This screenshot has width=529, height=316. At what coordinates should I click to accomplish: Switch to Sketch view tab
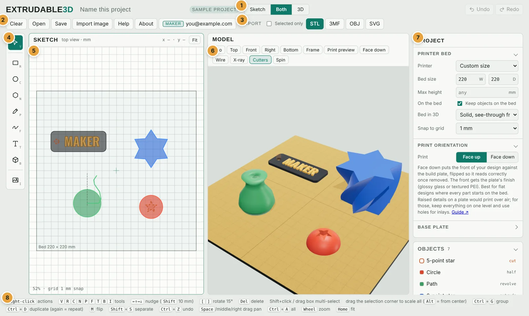(x=258, y=9)
